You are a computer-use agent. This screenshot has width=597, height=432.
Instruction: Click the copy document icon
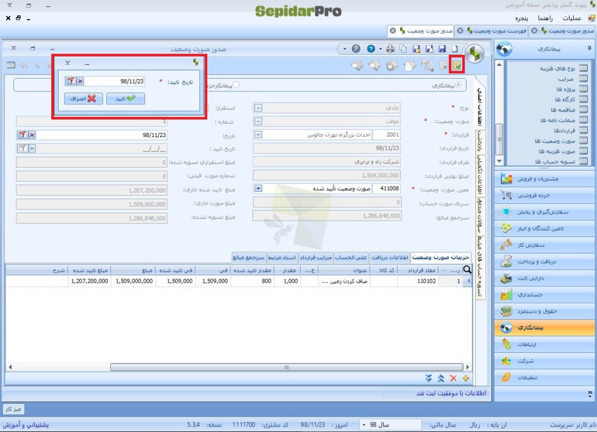[403, 49]
